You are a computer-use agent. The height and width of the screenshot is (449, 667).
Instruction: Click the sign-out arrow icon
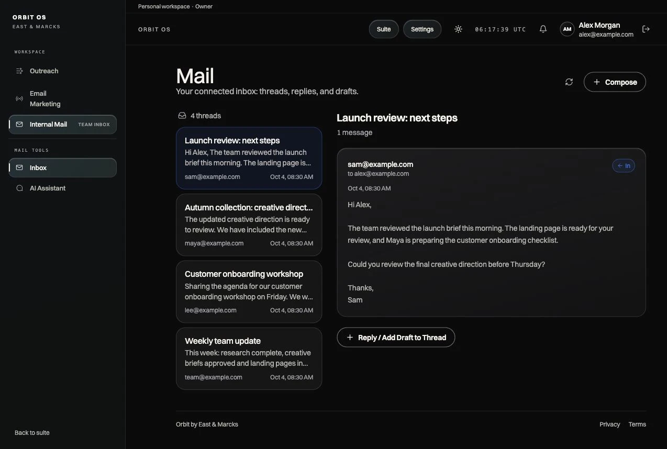click(x=646, y=29)
